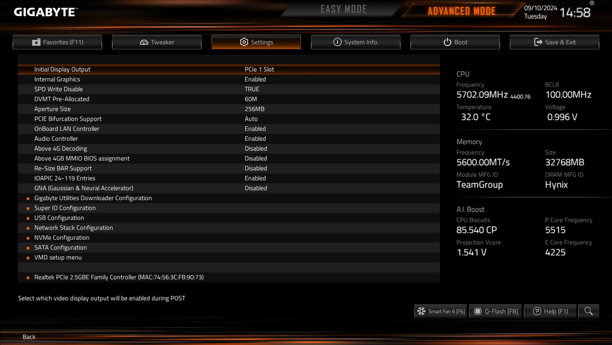Select the Boot tab

click(455, 42)
